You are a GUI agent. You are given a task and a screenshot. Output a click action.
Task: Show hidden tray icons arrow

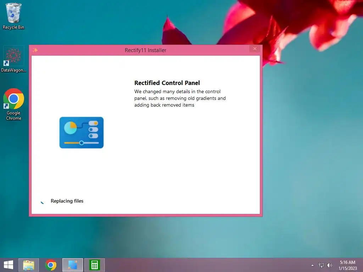click(x=313, y=265)
